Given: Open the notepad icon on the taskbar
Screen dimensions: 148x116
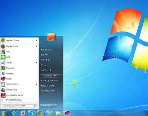Looking at the screenshot, I should (49, 113).
